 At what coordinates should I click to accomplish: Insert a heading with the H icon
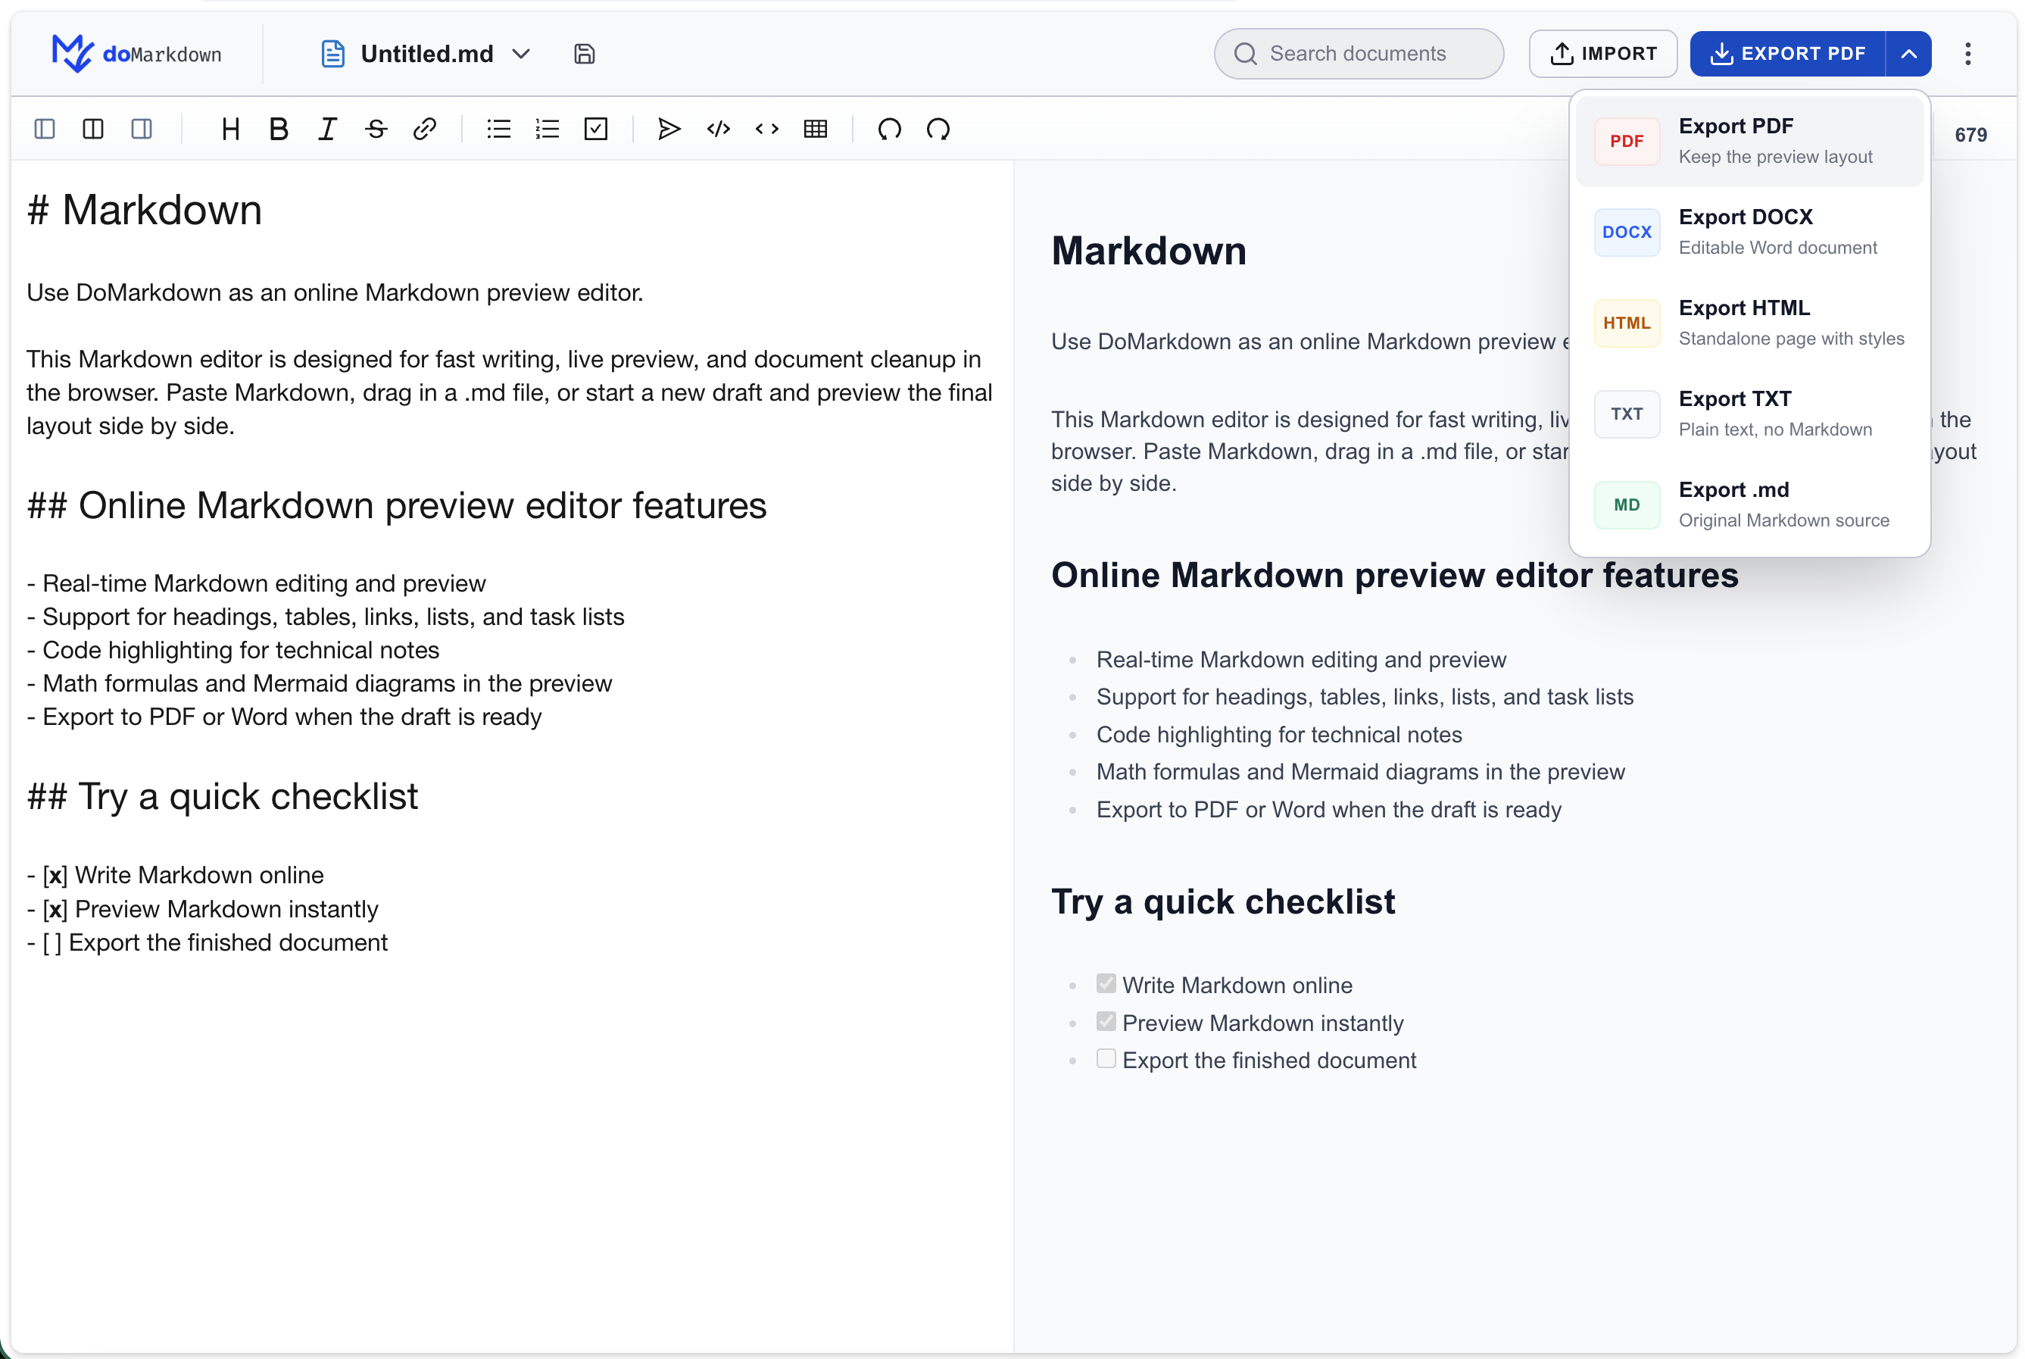point(230,129)
